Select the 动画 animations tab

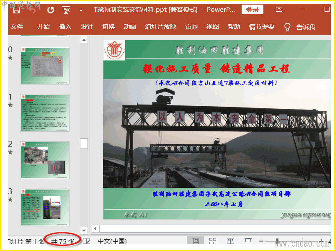click(x=130, y=27)
